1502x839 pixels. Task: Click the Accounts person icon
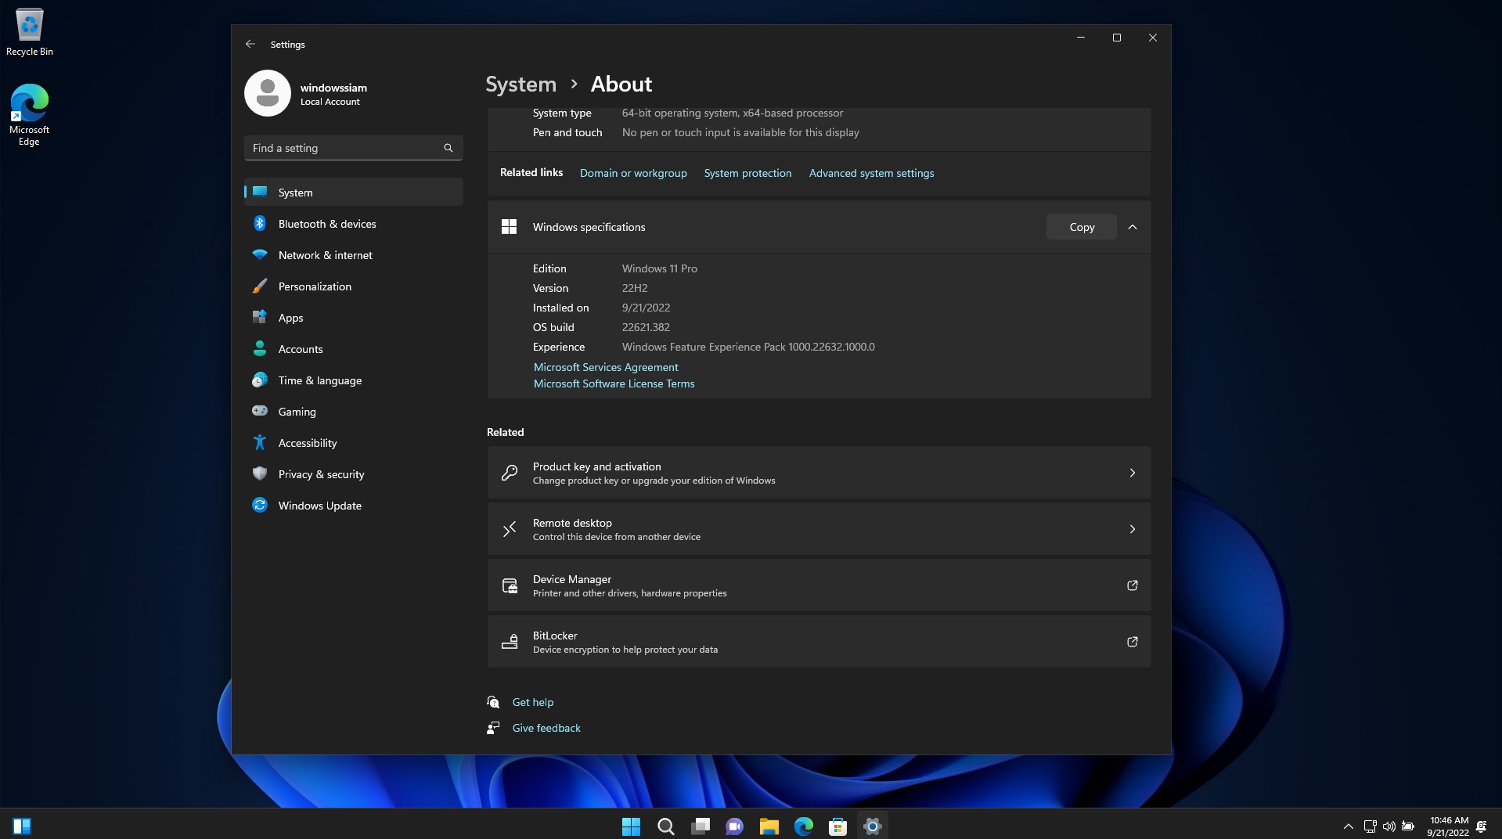[x=260, y=349]
